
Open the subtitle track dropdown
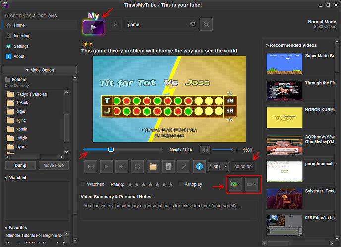click(251, 184)
